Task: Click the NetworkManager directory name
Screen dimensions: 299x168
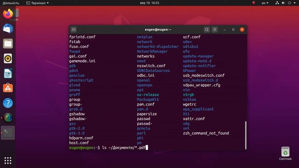Action: click(x=152, y=51)
